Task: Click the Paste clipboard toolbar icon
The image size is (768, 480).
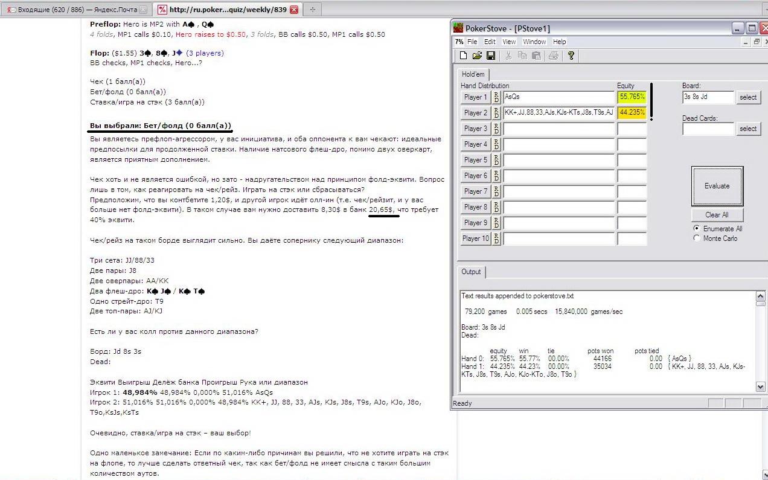Action: 536,56
